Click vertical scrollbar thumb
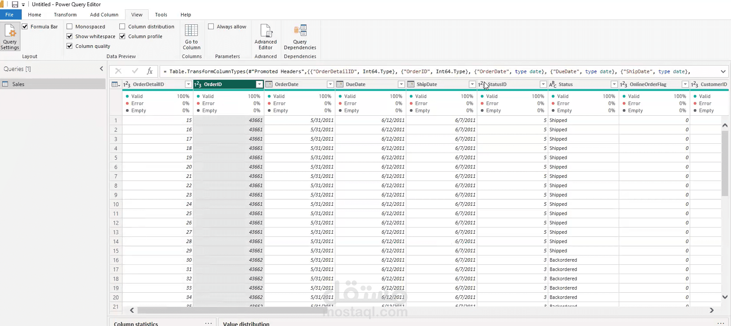 [725, 163]
